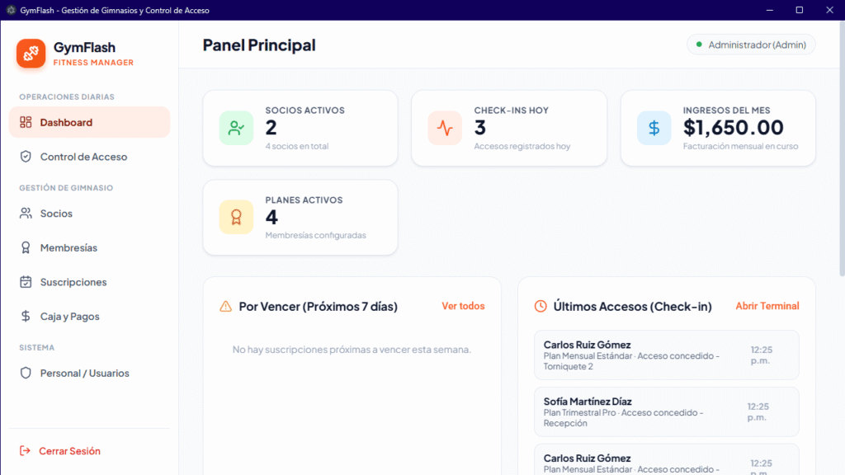Open the Socios section
The image size is (845, 475).
point(89,214)
